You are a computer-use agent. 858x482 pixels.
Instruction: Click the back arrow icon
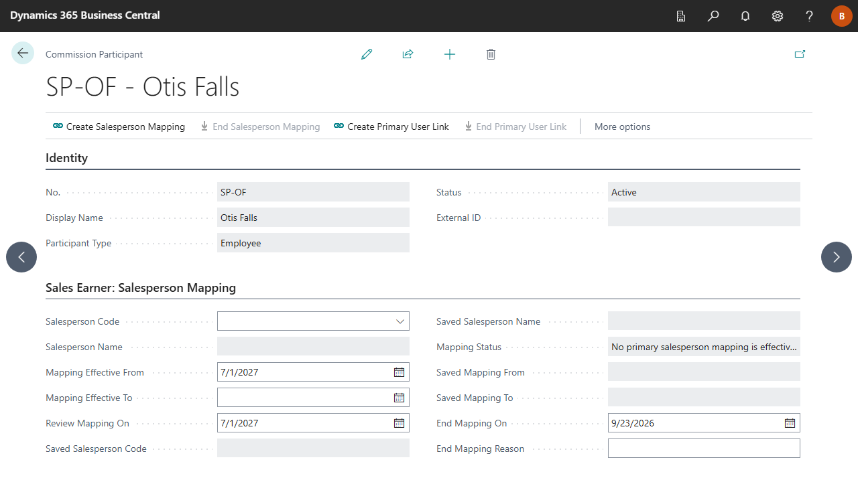23,53
